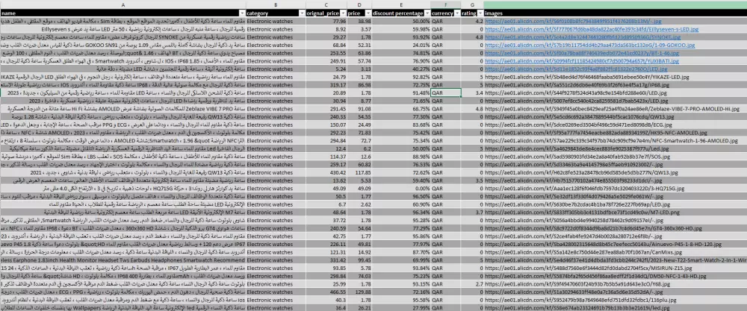
Task: Click the images header cell
Action: (615, 13)
